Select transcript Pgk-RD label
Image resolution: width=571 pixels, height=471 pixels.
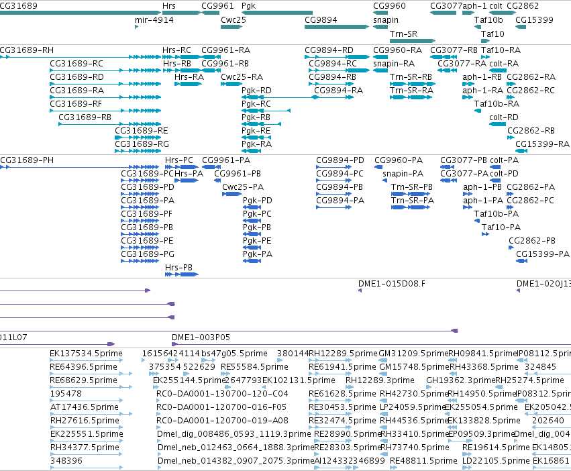tap(256, 91)
